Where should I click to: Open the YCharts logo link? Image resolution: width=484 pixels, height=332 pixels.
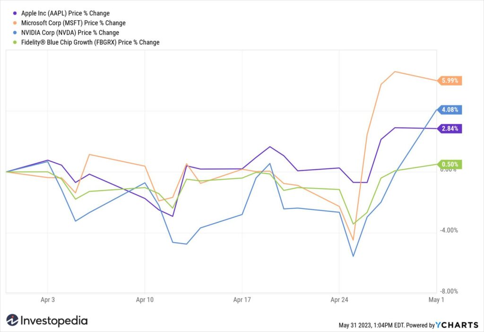pyautogui.click(x=457, y=325)
